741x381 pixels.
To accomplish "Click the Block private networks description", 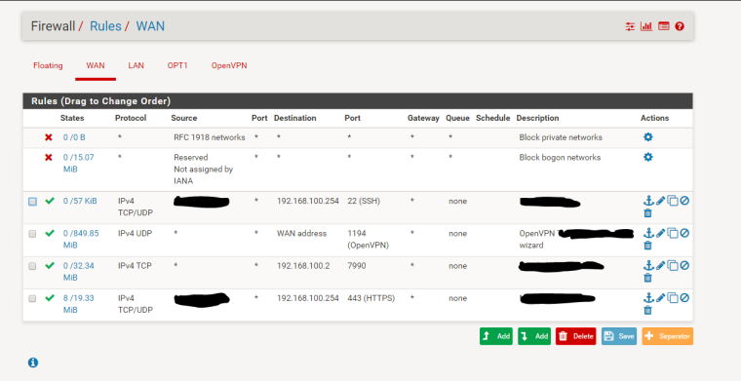I will (561, 137).
